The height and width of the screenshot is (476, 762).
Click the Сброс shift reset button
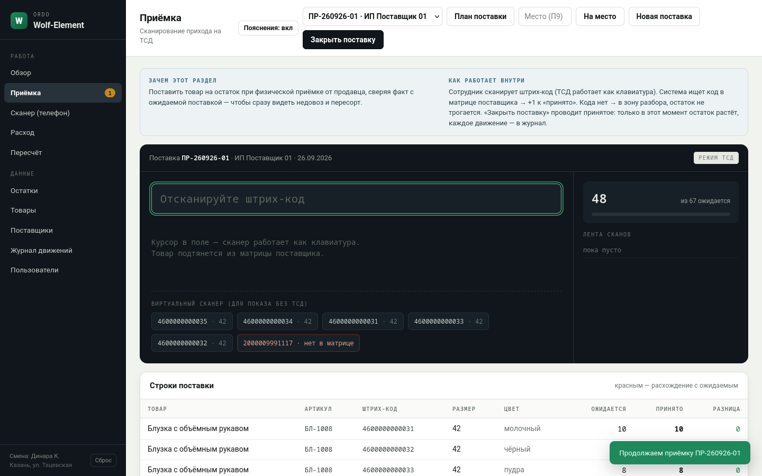click(x=103, y=460)
